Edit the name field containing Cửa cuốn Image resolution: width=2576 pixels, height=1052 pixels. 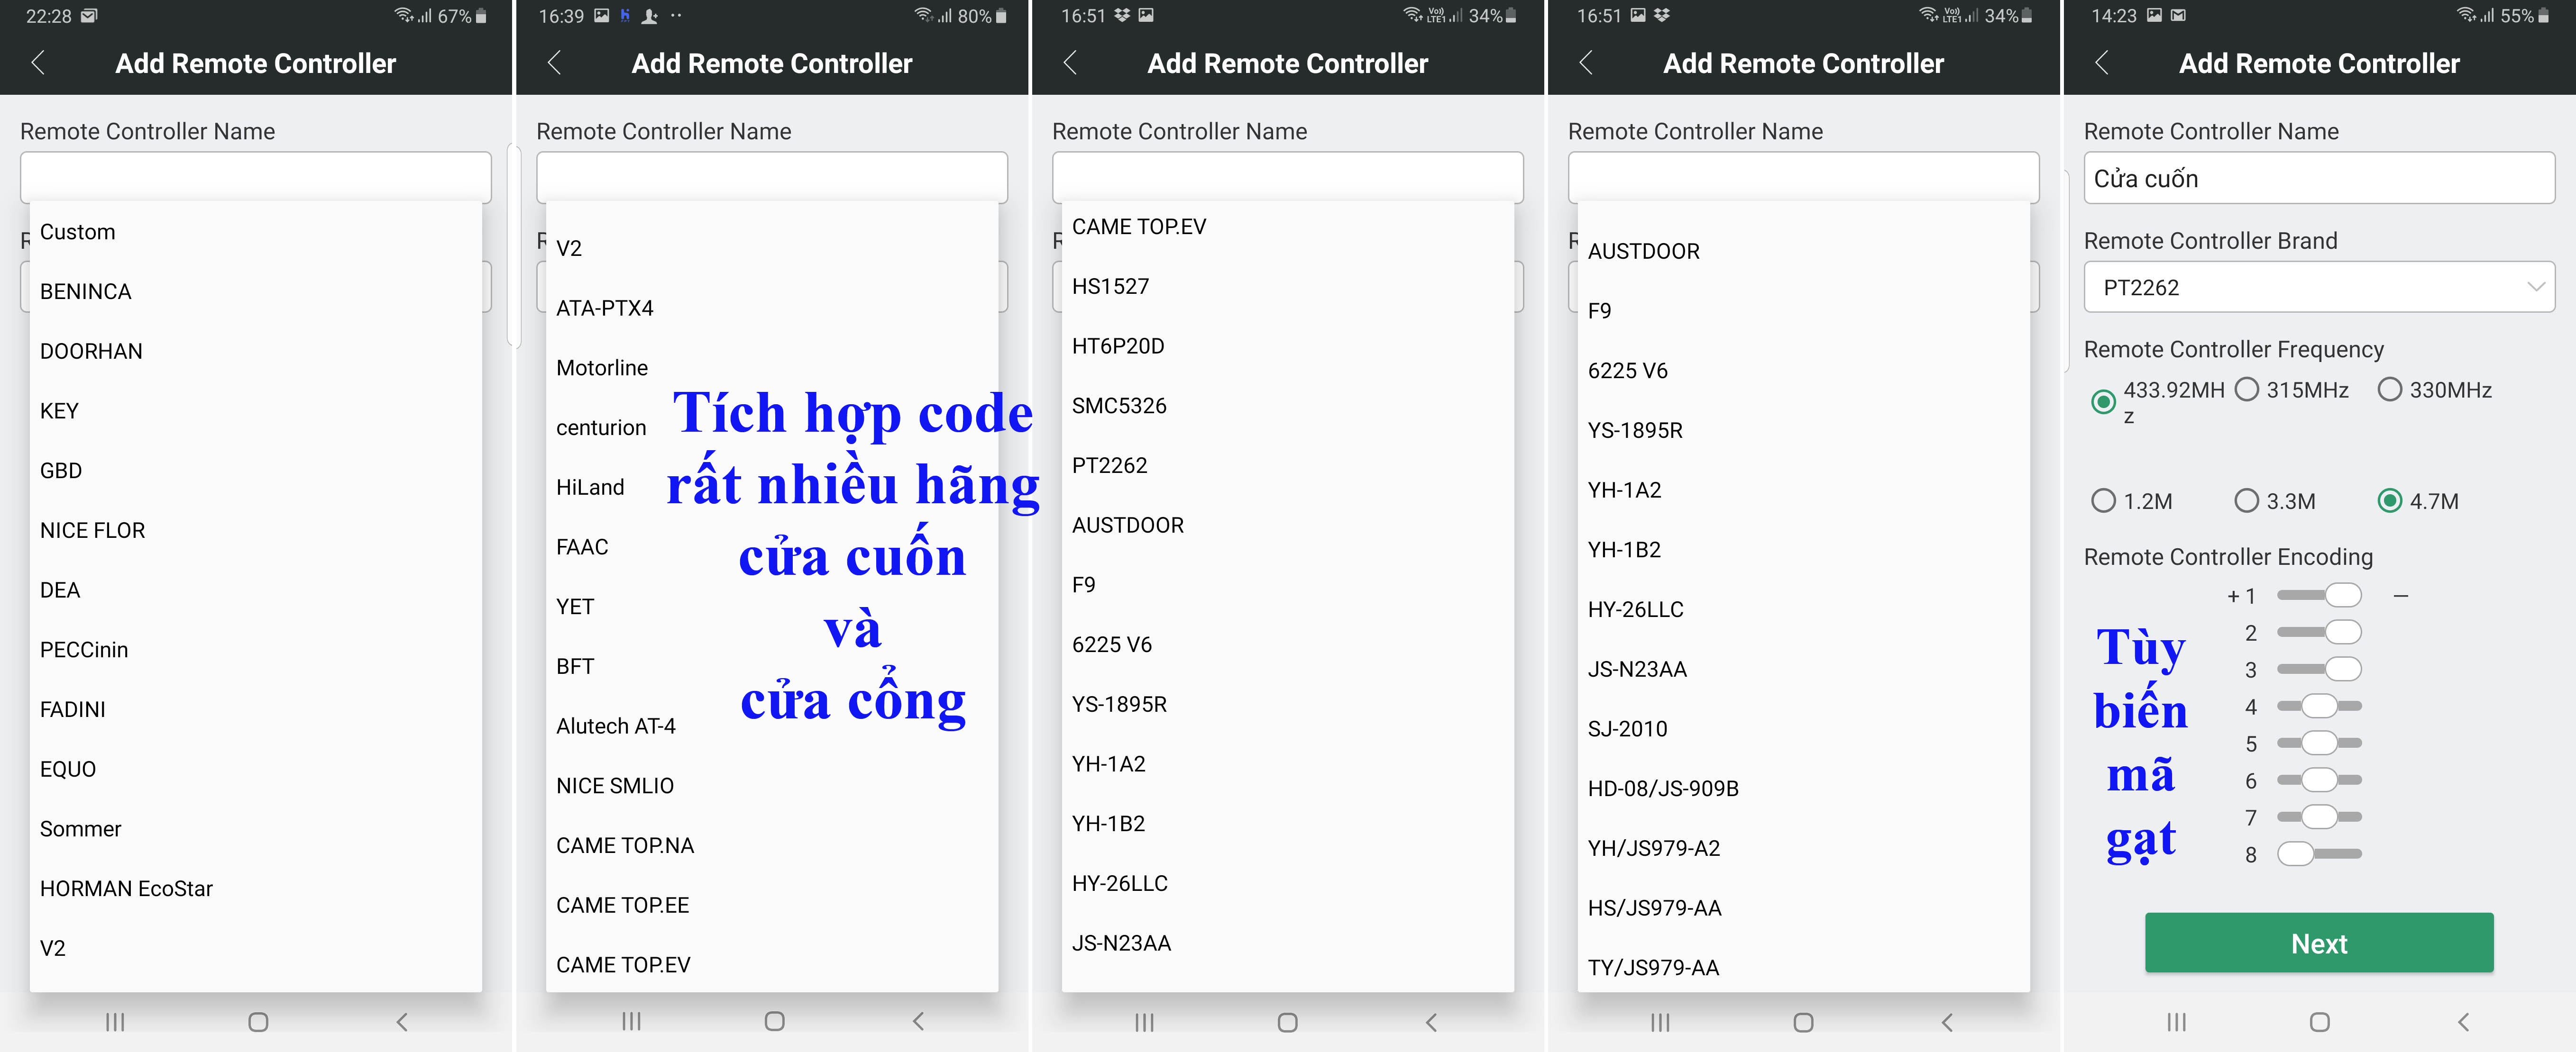click(x=2319, y=179)
